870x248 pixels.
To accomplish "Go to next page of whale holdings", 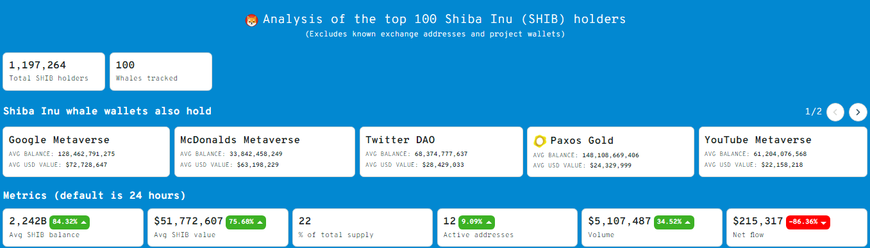I will [858, 112].
